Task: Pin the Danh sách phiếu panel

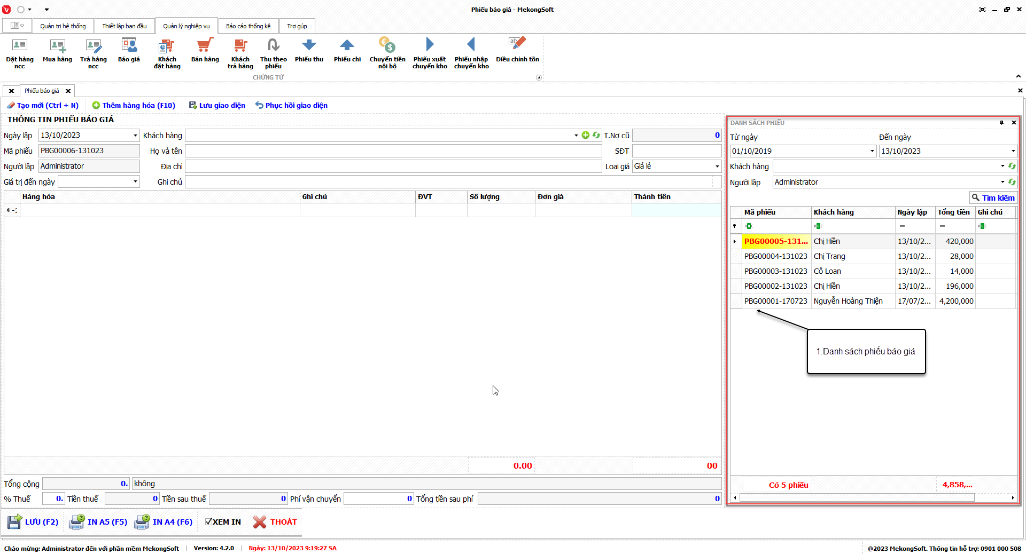Action: pyautogui.click(x=1001, y=123)
